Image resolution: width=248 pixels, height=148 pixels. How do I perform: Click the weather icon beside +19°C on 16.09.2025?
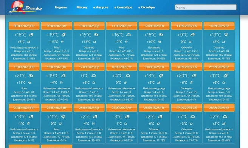[x=64, y=76]
